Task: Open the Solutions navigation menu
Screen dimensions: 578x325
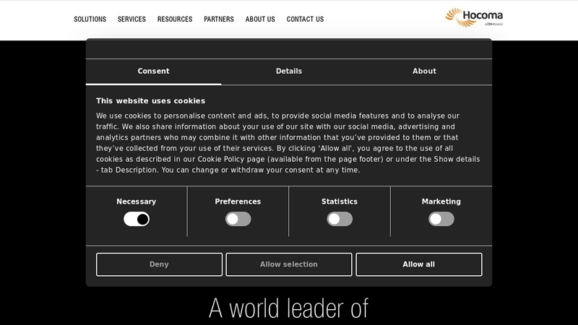Action: pos(90,19)
